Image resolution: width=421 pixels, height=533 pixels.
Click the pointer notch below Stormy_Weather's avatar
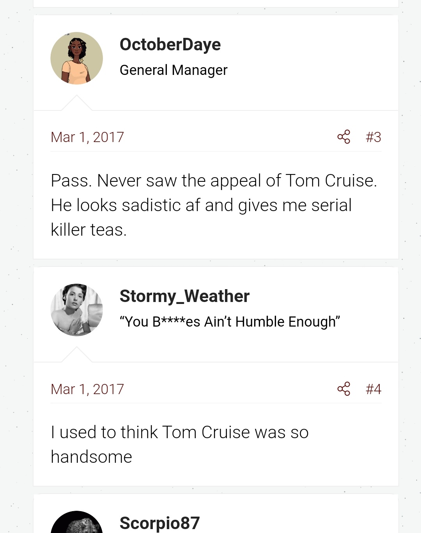pyautogui.click(x=77, y=355)
